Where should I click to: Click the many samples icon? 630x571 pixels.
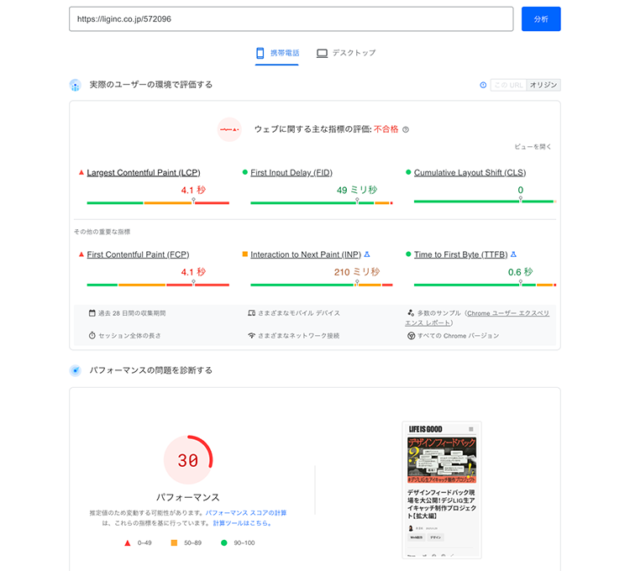point(411,313)
